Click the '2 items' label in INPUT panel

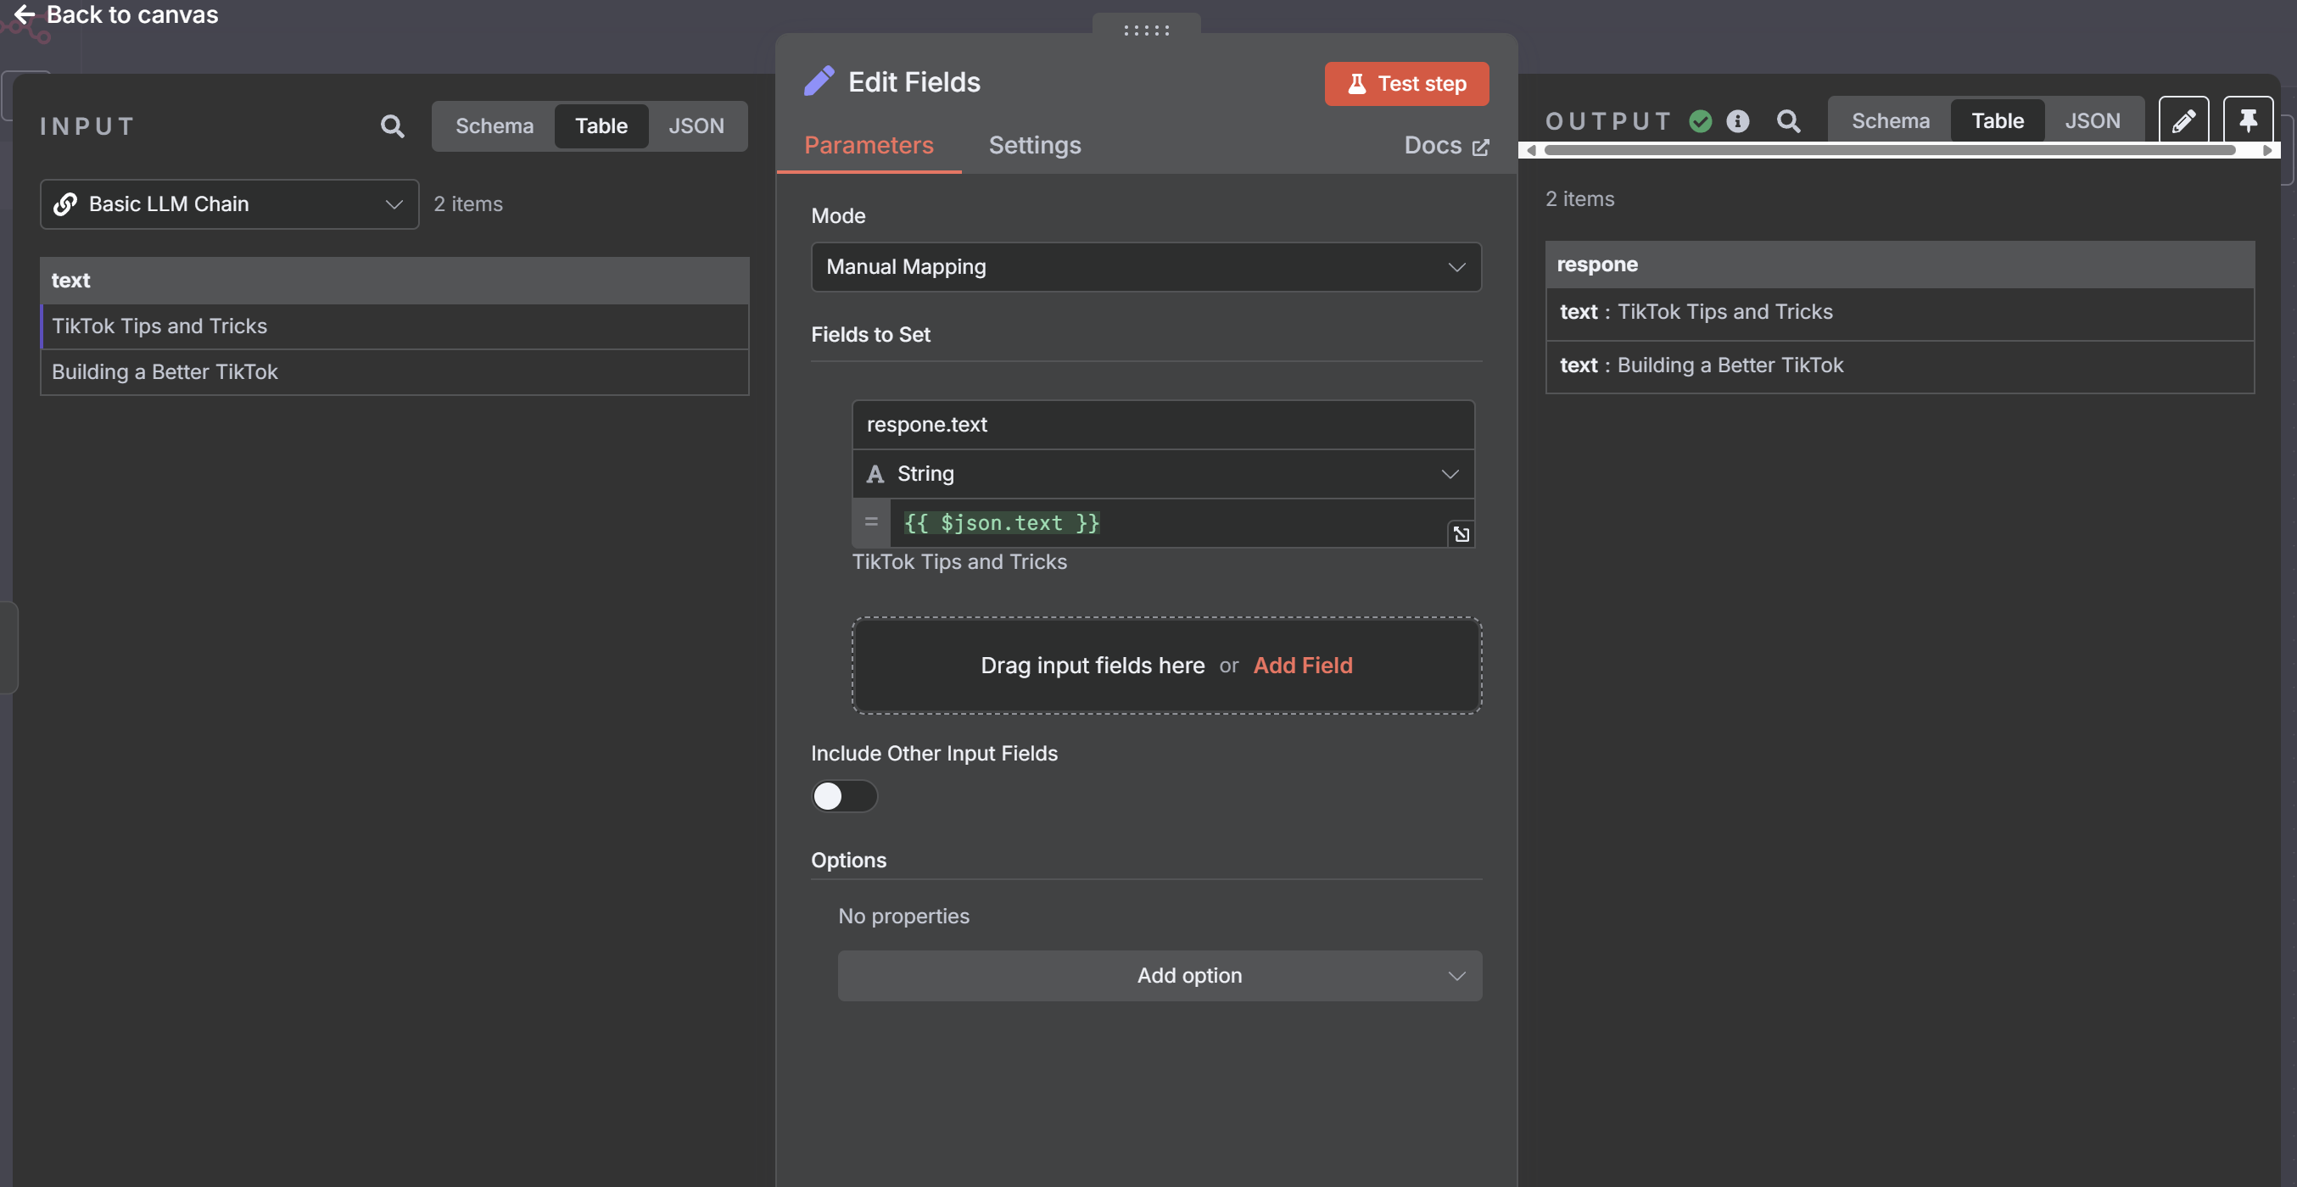tap(468, 204)
